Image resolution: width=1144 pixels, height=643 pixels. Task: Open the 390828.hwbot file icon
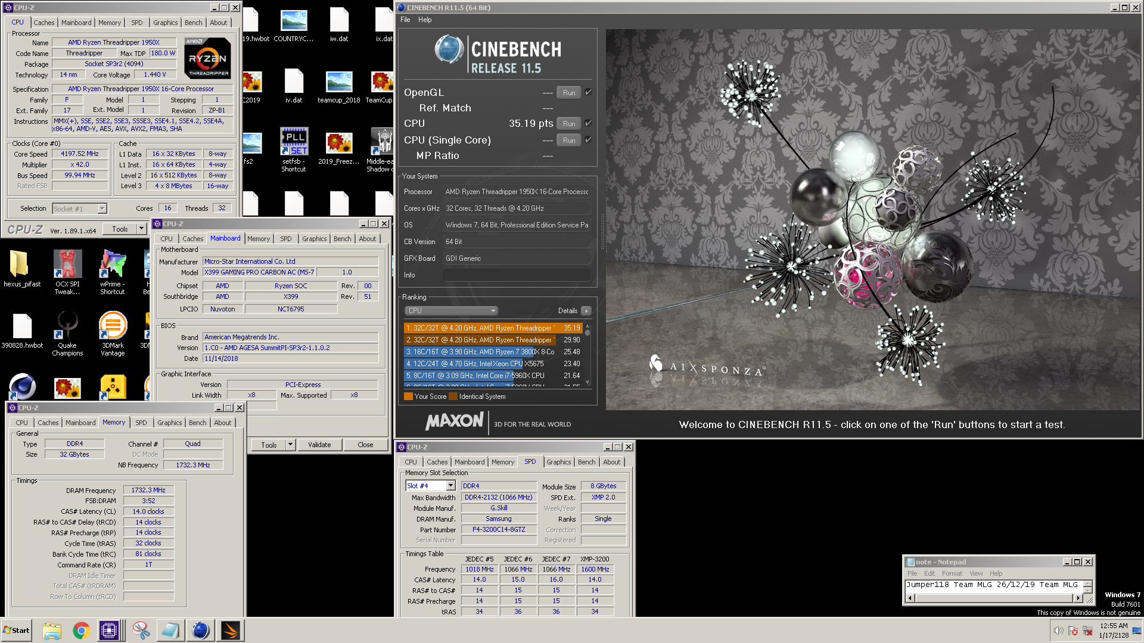[x=22, y=331]
